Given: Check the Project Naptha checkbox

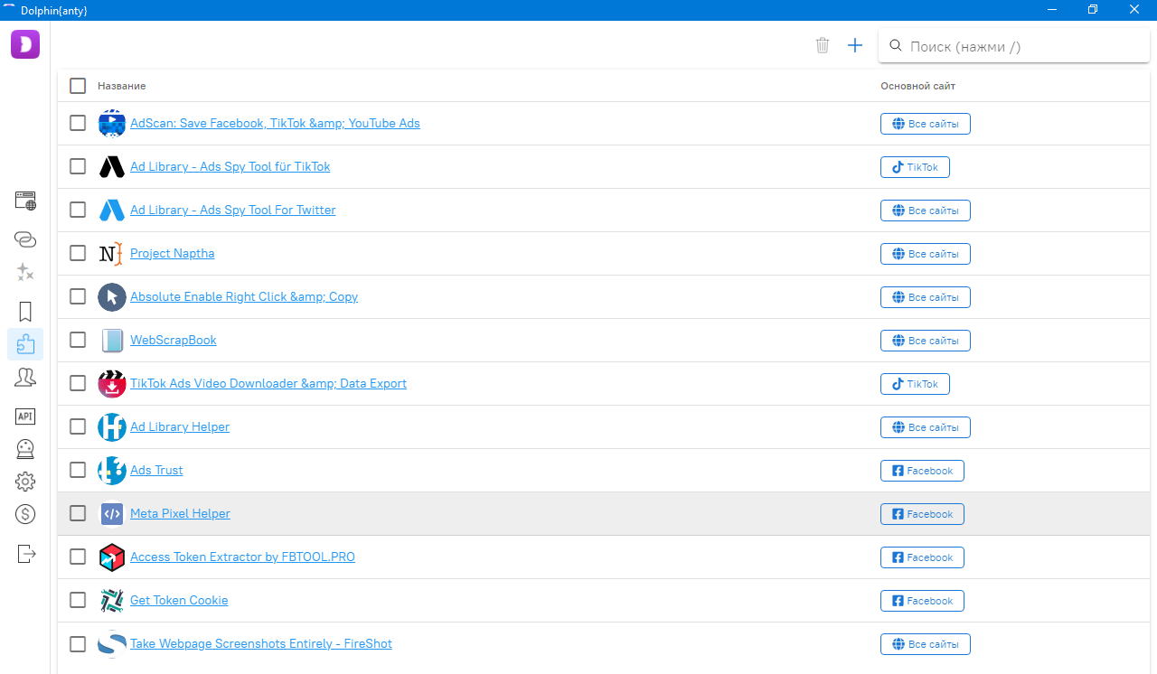Looking at the screenshot, I should (x=78, y=253).
